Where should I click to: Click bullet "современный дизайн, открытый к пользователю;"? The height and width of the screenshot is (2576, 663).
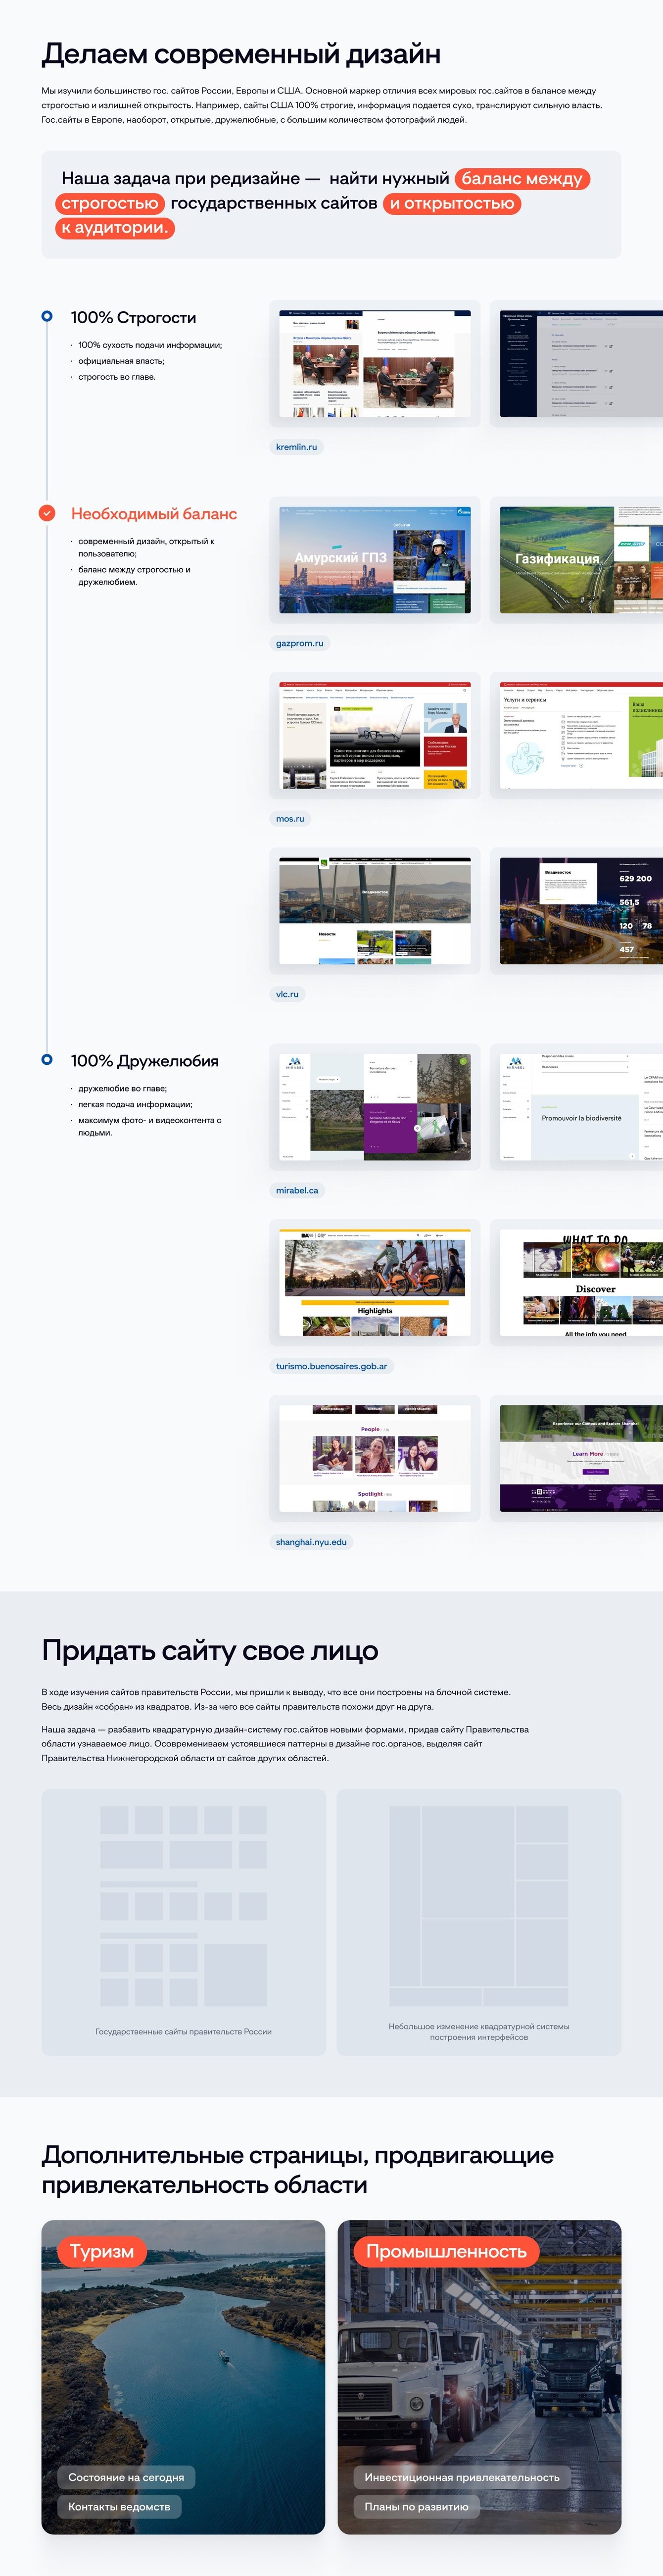point(146,547)
